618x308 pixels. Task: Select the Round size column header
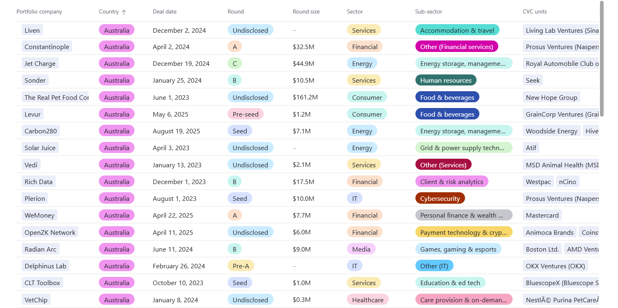pos(306,12)
